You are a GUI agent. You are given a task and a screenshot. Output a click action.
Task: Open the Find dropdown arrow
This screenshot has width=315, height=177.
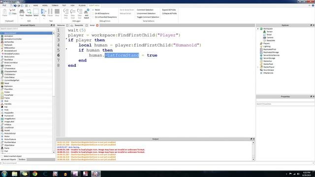point(22,19)
